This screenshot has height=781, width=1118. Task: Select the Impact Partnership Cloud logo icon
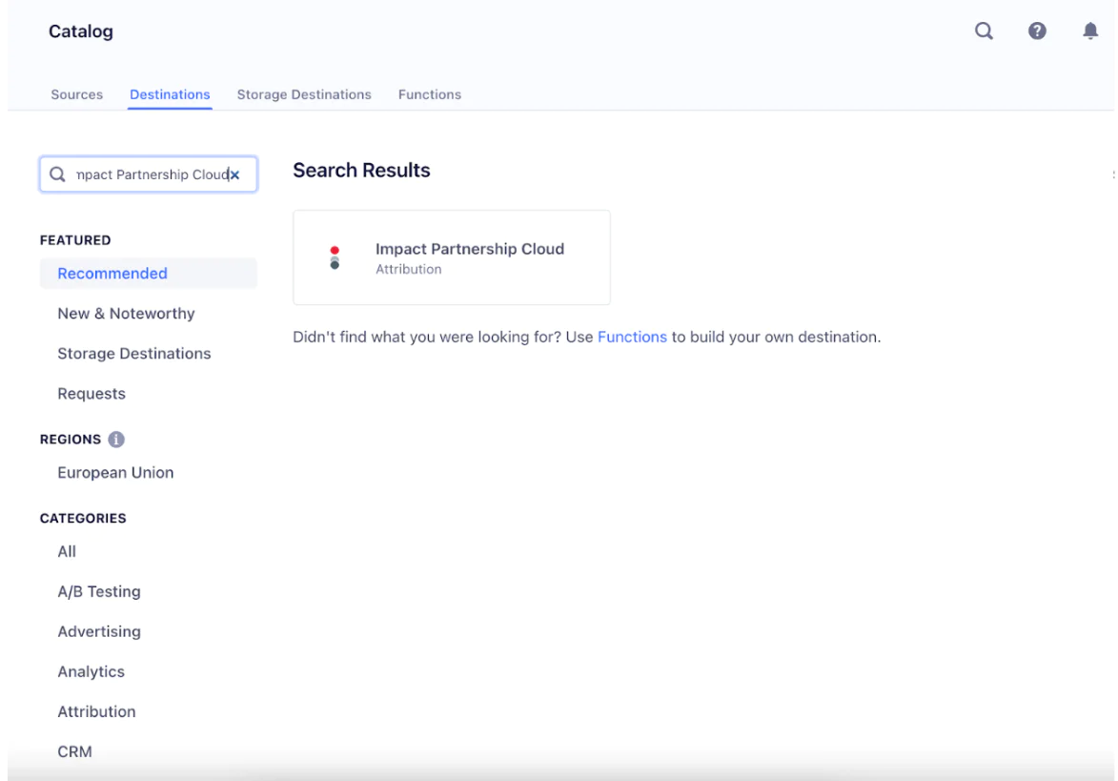pos(335,257)
